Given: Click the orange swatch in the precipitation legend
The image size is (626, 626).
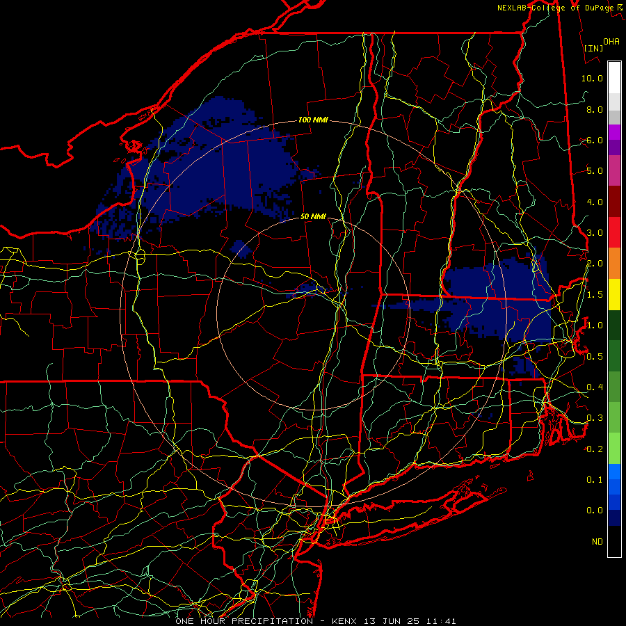Looking at the screenshot, I should [614, 264].
